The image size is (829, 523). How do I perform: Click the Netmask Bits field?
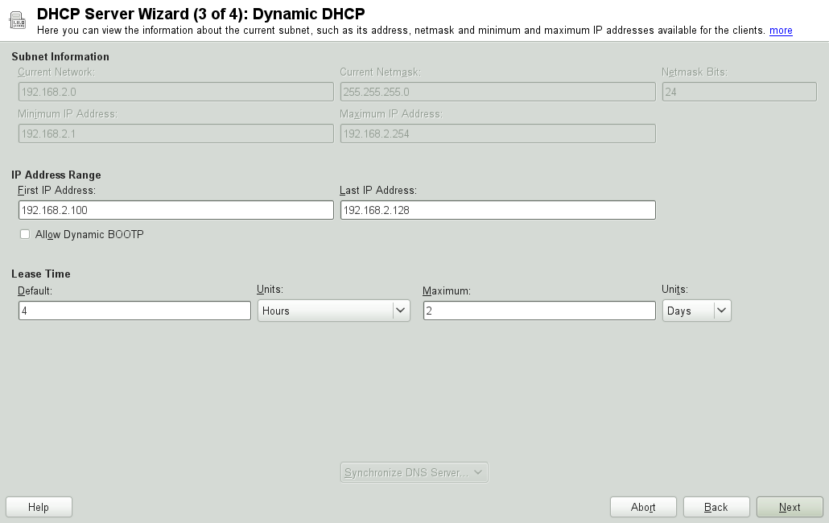coord(739,91)
